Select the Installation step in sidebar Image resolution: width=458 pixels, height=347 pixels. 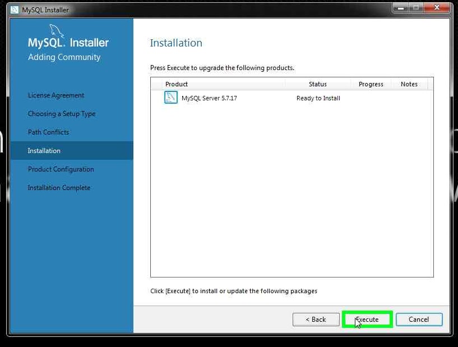click(72, 151)
